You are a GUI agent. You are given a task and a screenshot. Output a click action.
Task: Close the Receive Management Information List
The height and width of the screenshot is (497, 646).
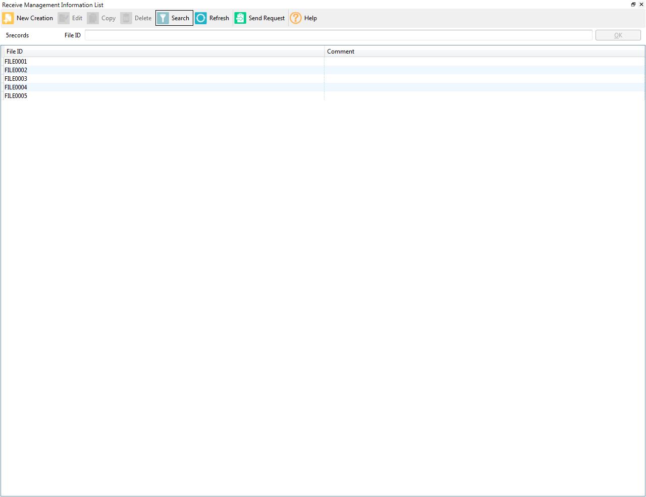click(641, 5)
